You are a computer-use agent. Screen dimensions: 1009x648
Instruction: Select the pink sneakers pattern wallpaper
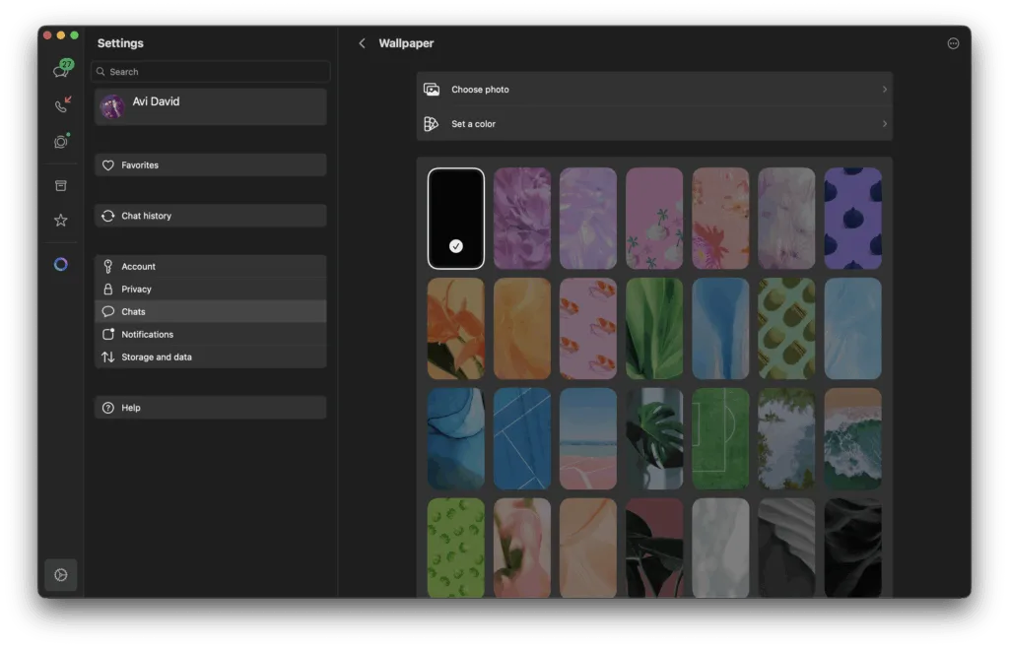(x=587, y=329)
